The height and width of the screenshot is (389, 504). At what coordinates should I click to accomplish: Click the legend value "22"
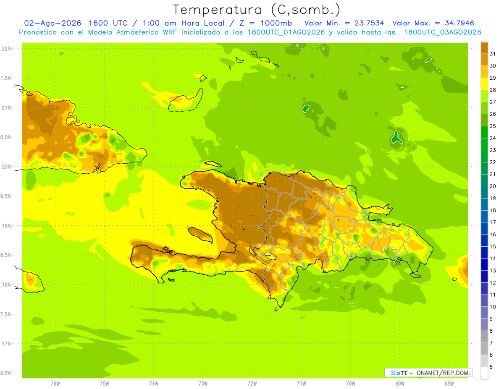click(x=493, y=162)
